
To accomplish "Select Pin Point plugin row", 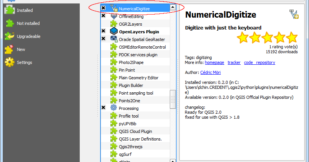I will click(135, 70).
